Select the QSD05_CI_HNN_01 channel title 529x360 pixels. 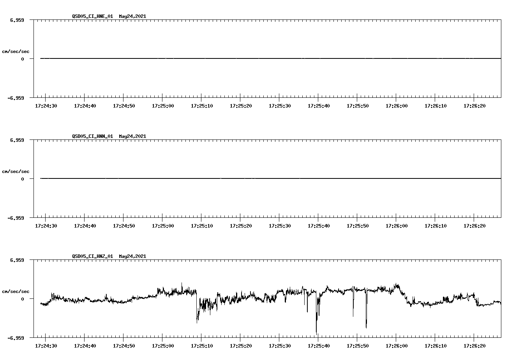click(x=93, y=136)
